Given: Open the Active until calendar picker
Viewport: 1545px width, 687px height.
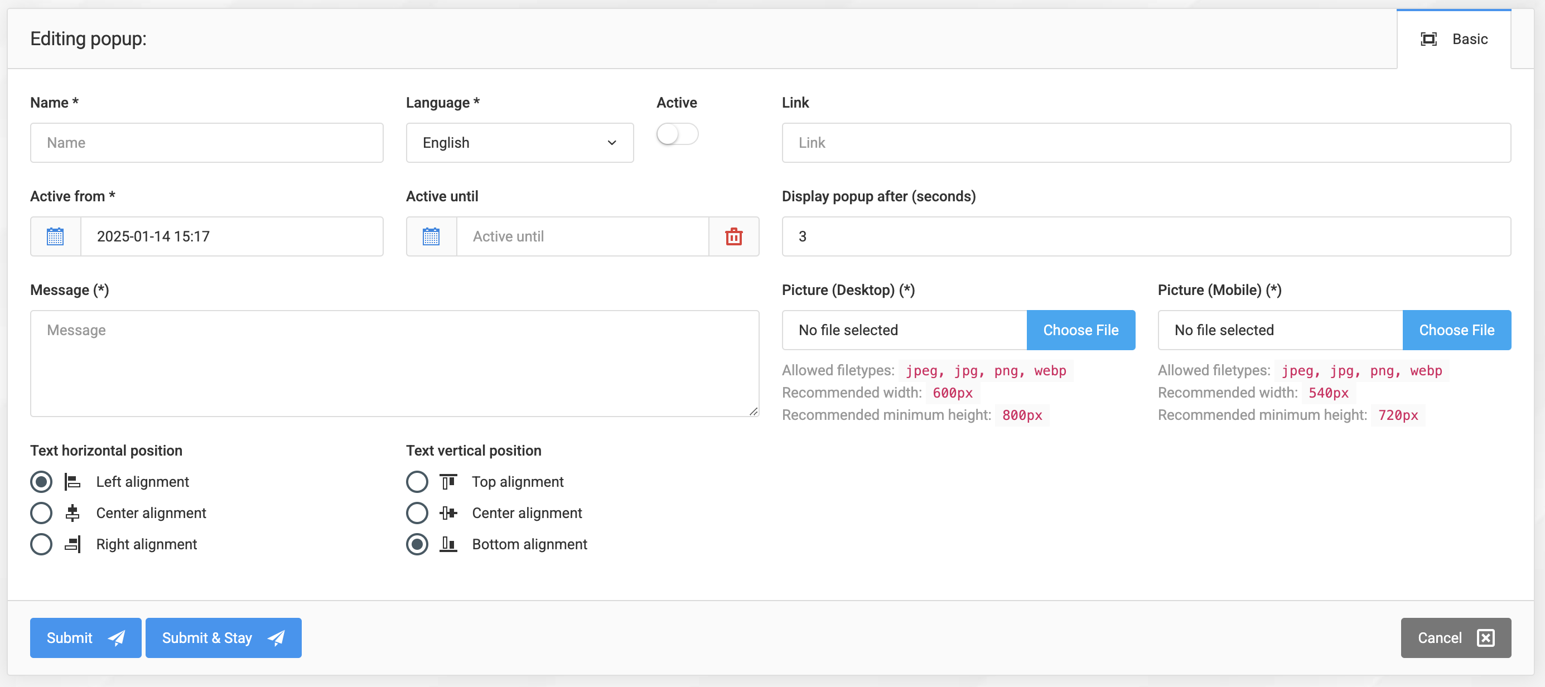Looking at the screenshot, I should 431,236.
